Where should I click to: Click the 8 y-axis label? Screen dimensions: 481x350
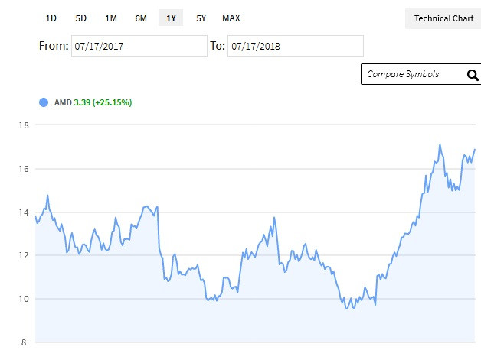pos(24,342)
